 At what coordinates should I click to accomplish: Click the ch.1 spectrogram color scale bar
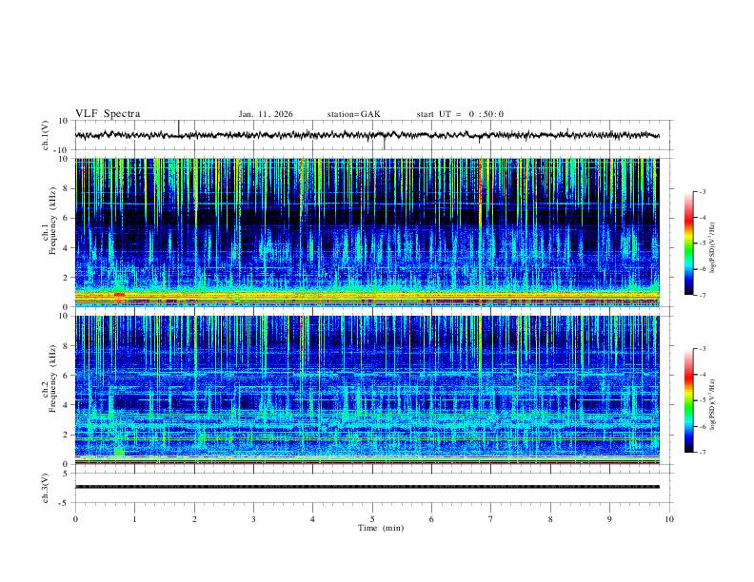688,243
